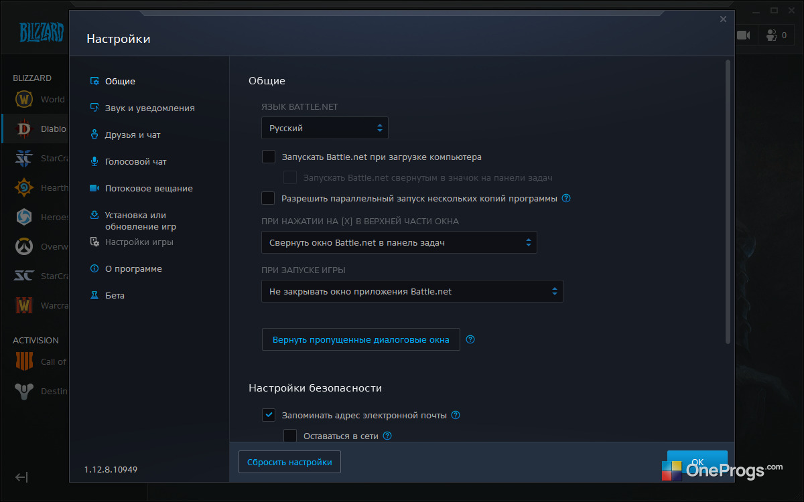Image resolution: width=804 pixels, height=502 pixels.
Task: Close the settings dialog with X
Action: tap(723, 19)
